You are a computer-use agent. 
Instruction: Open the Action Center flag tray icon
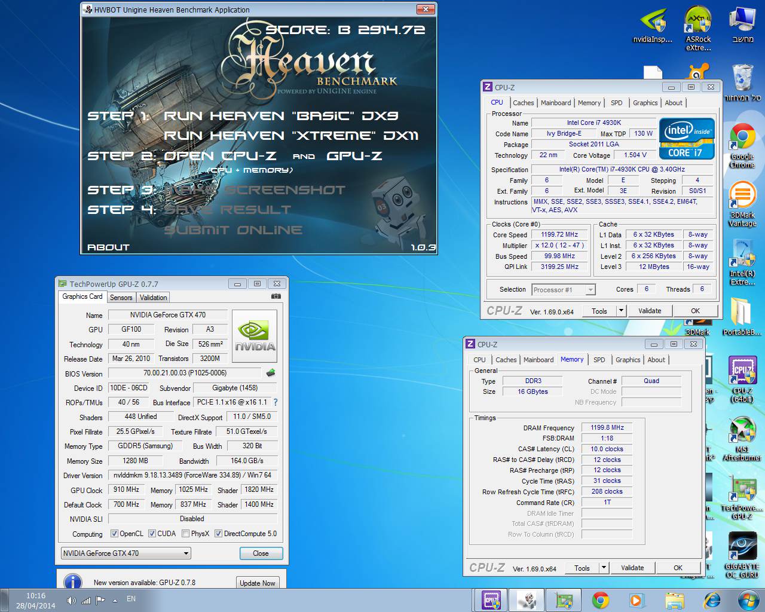(x=100, y=600)
